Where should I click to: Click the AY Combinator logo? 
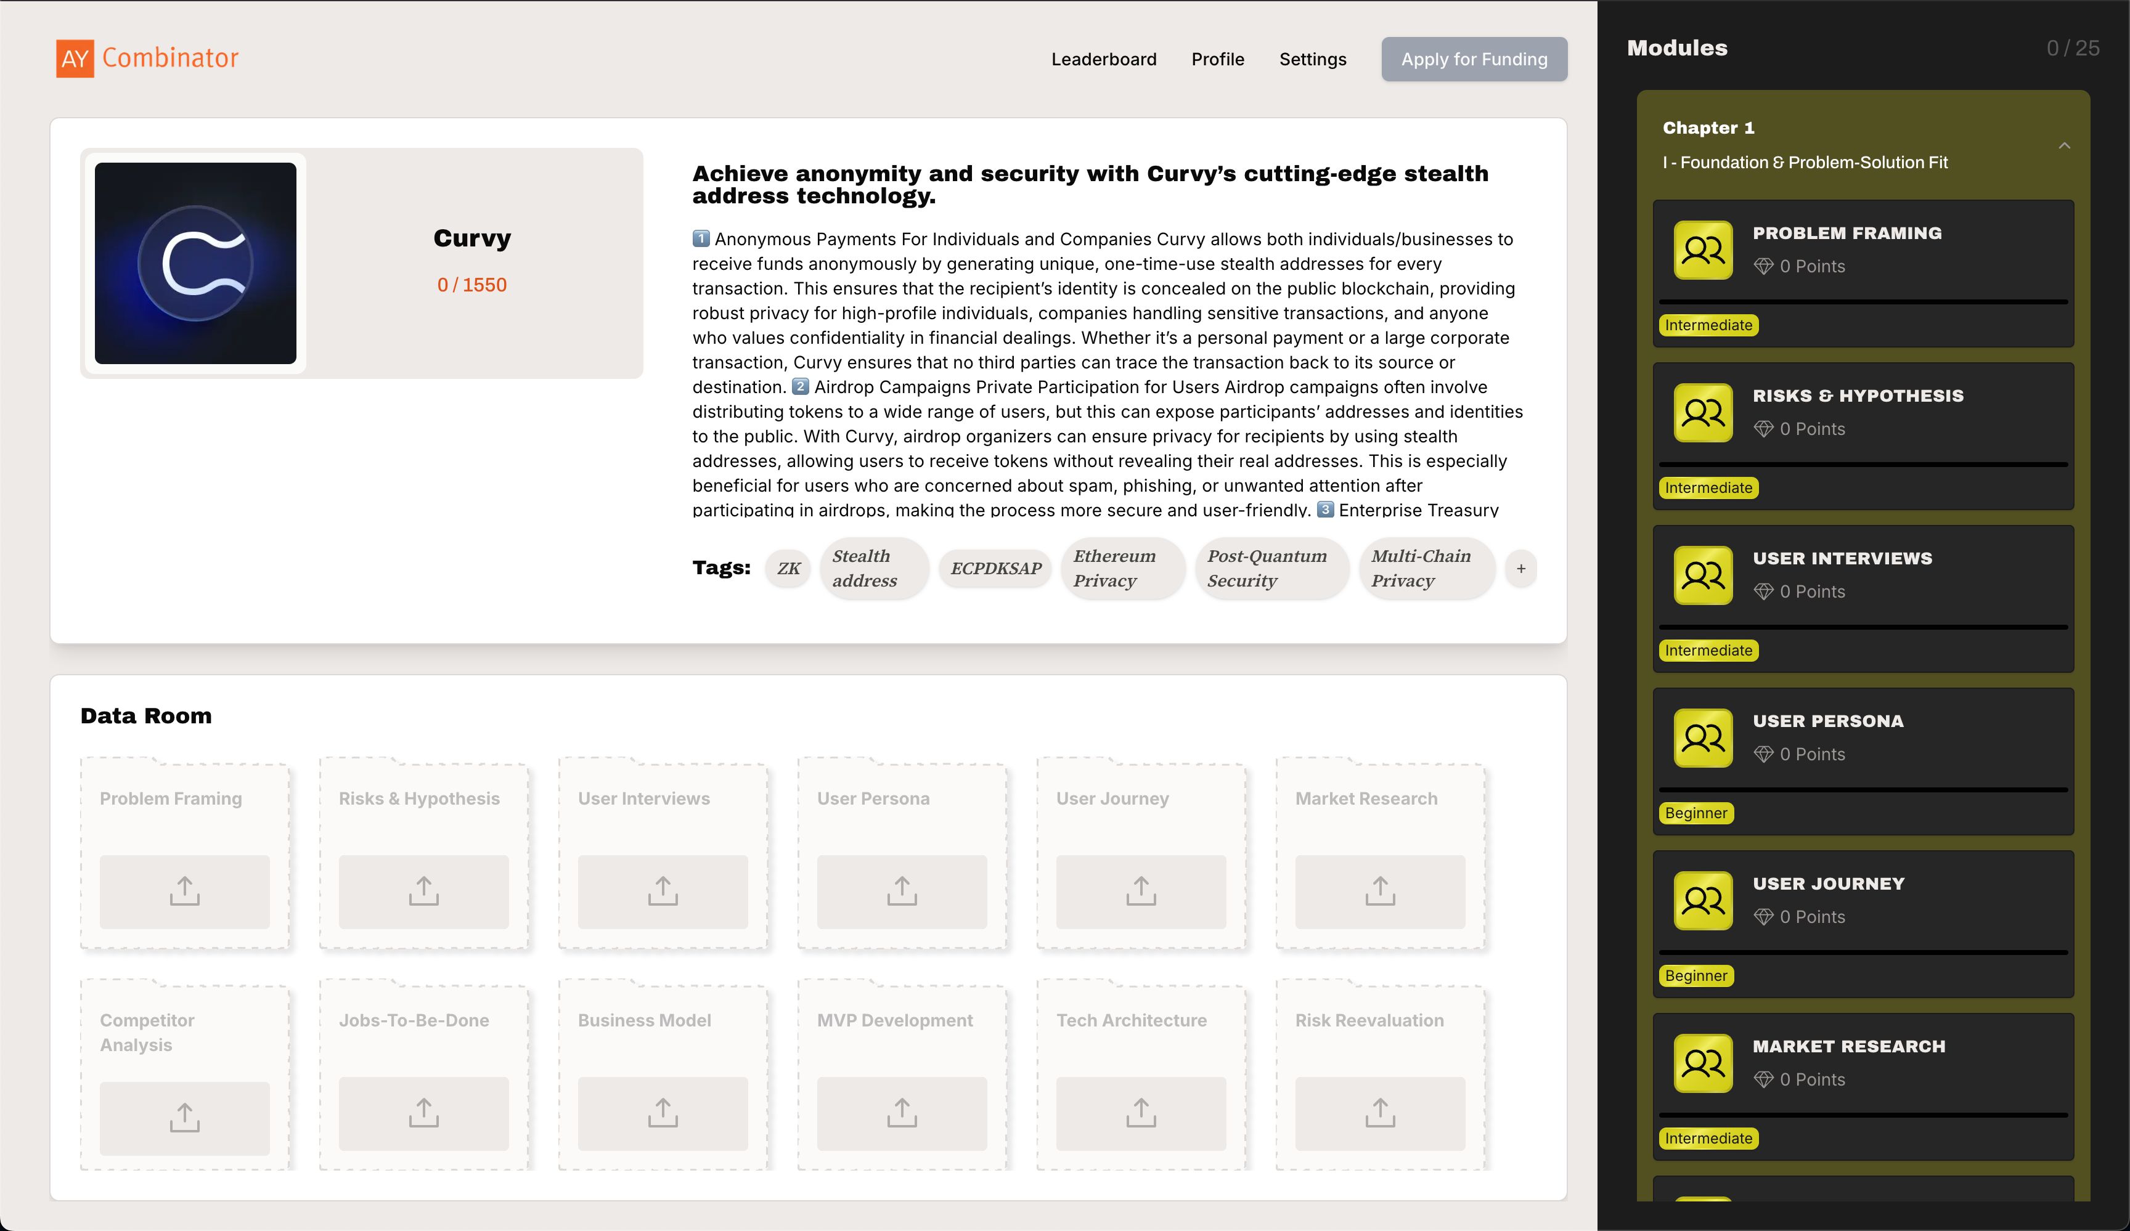pos(147,59)
